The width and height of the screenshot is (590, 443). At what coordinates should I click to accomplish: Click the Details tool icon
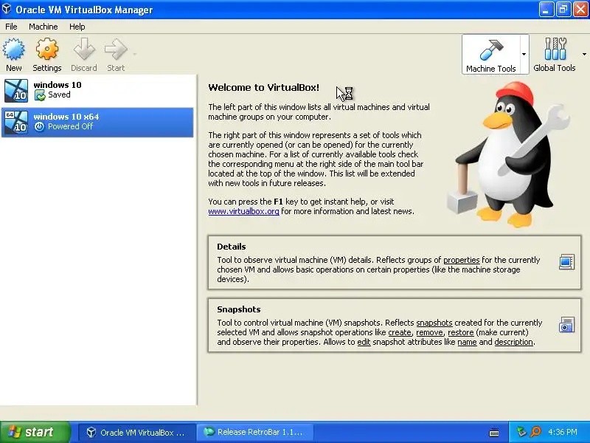pyautogui.click(x=566, y=262)
